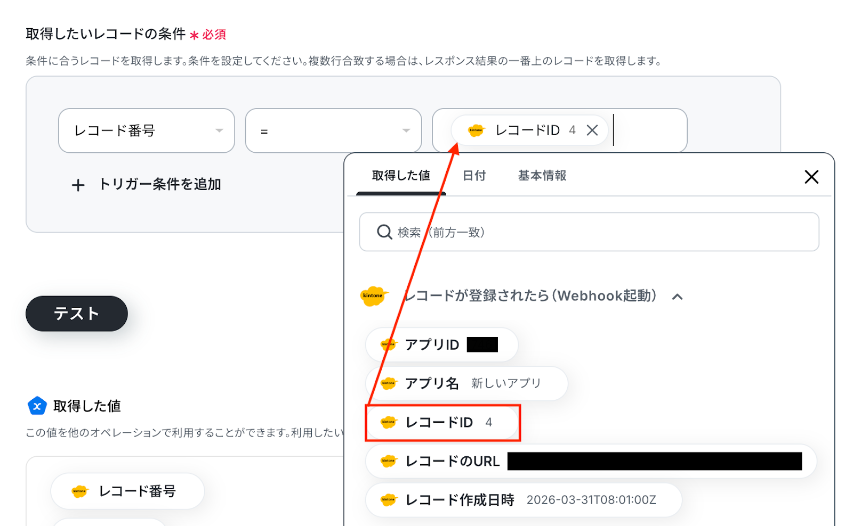Click the kintone icon in the レコードID chip
This screenshot has height=526, width=853.
coord(476,130)
